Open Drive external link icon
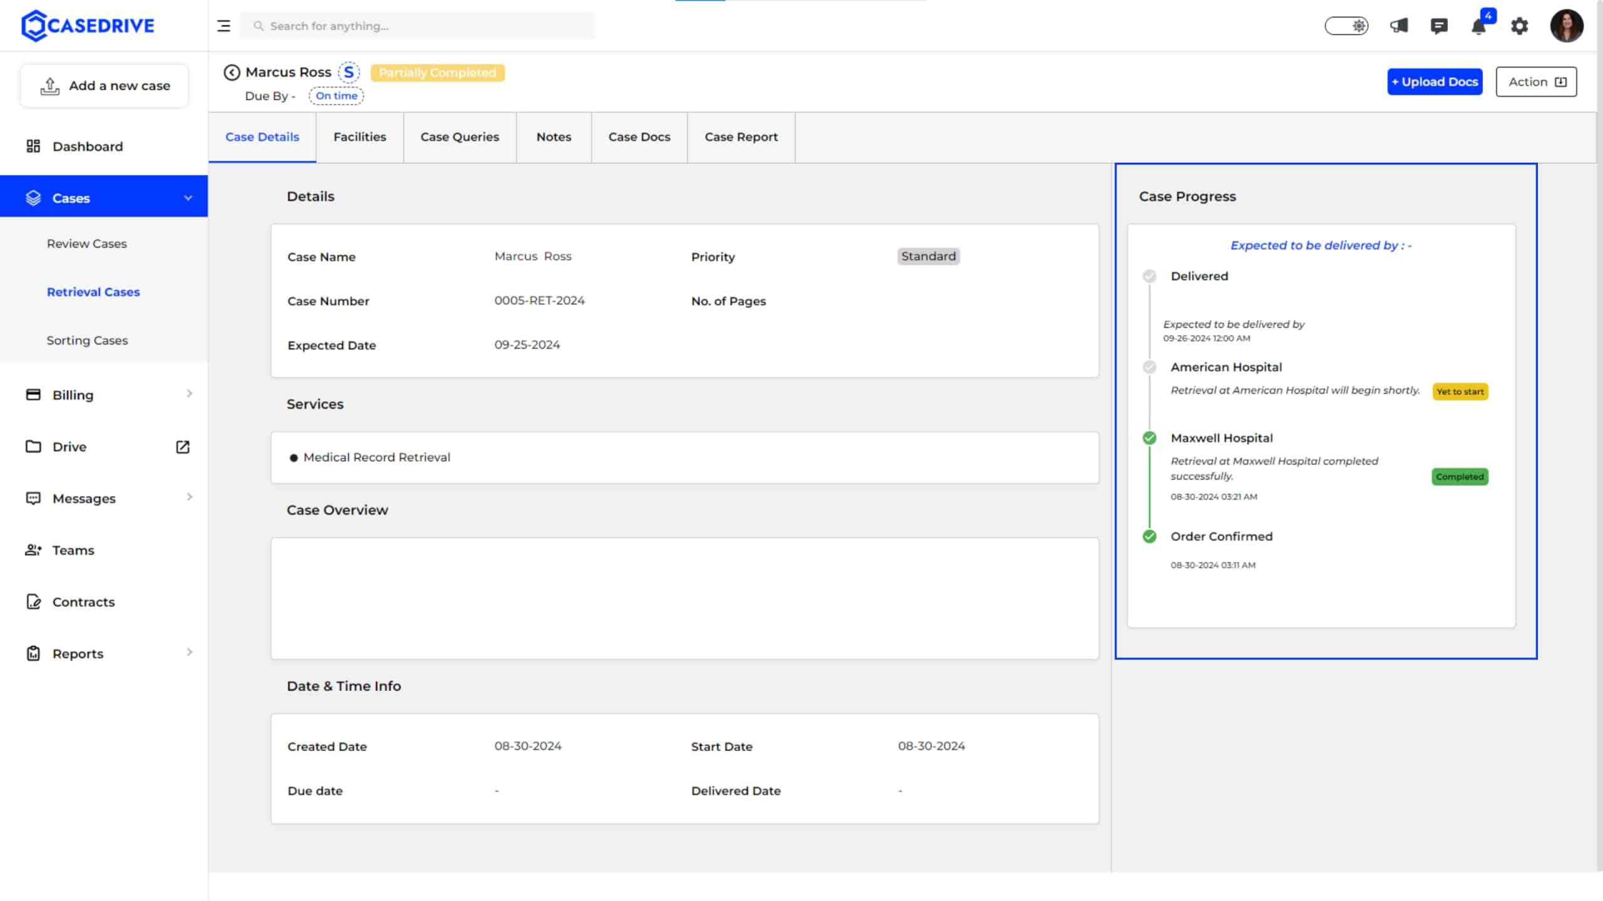 pyautogui.click(x=182, y=447)
